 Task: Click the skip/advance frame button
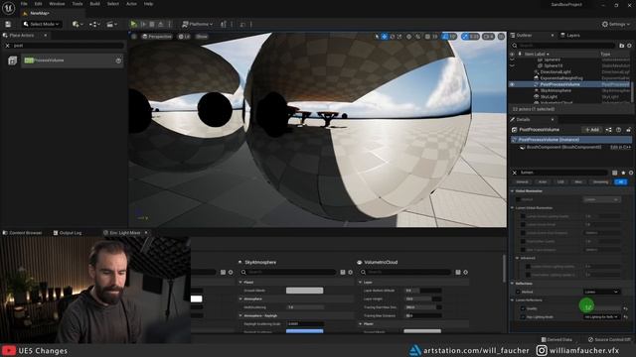[x=143, y=24]
